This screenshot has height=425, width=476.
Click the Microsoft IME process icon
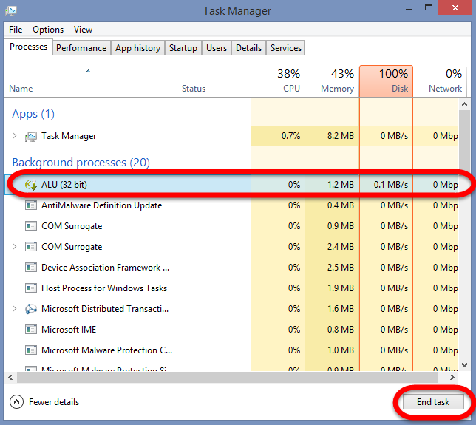[31, 330]
